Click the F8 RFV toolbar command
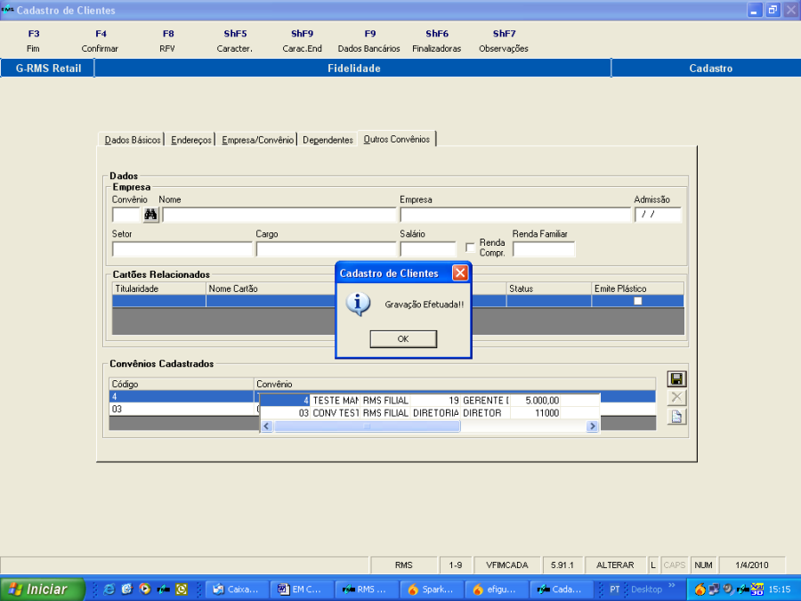Screen dimensions: 801x601 (167, 41)
